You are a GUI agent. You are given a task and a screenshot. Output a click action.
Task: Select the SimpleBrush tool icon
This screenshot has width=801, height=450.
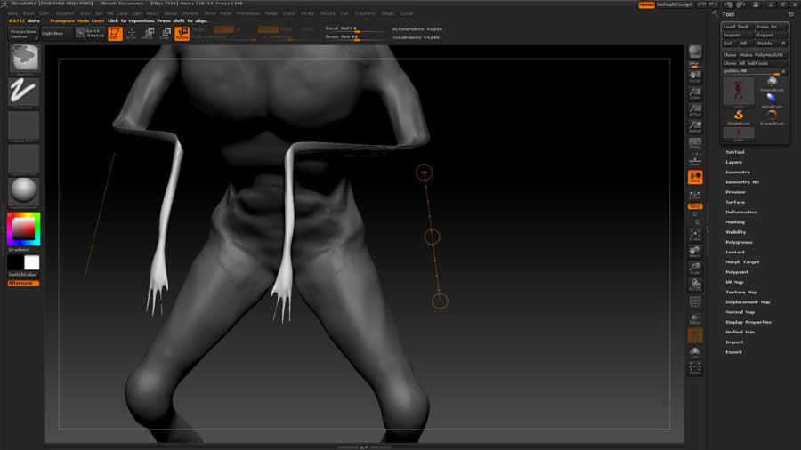[738, 117]
